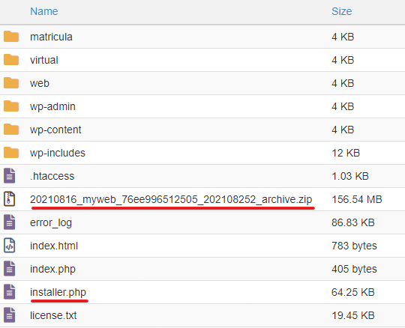This screenshot has width=405, height=328.
Task: Select the wp-admin folder icon
Action: [11, 106]
